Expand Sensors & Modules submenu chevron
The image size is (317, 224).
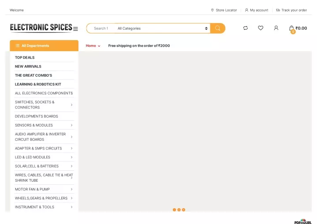click(71, 125)
